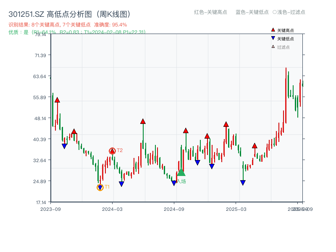Click the 40.39 y-axis label
336x252 pixels.
(x=39, y=139)
